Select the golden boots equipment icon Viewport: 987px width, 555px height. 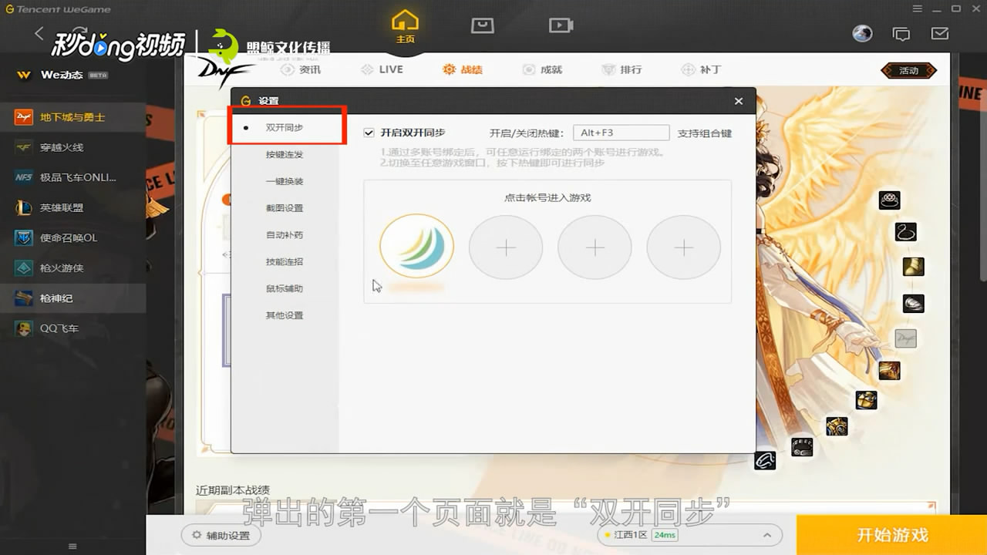pyautogui.click(x=913, y=267)
